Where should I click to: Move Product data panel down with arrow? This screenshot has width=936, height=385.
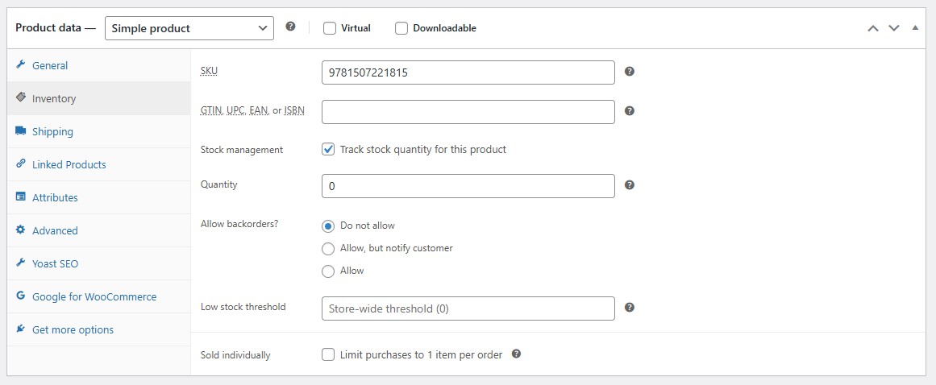[893, 28]
